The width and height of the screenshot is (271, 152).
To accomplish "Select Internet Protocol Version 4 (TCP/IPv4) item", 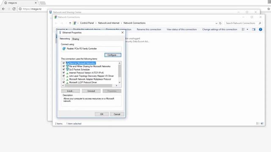I will click(86, 73).
